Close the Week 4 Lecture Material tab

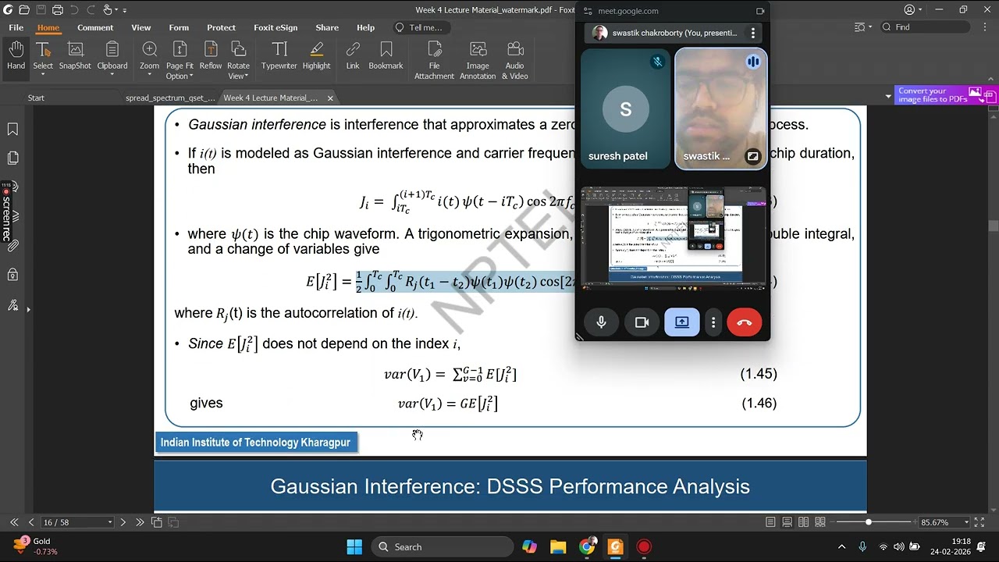tap(330, 98)
